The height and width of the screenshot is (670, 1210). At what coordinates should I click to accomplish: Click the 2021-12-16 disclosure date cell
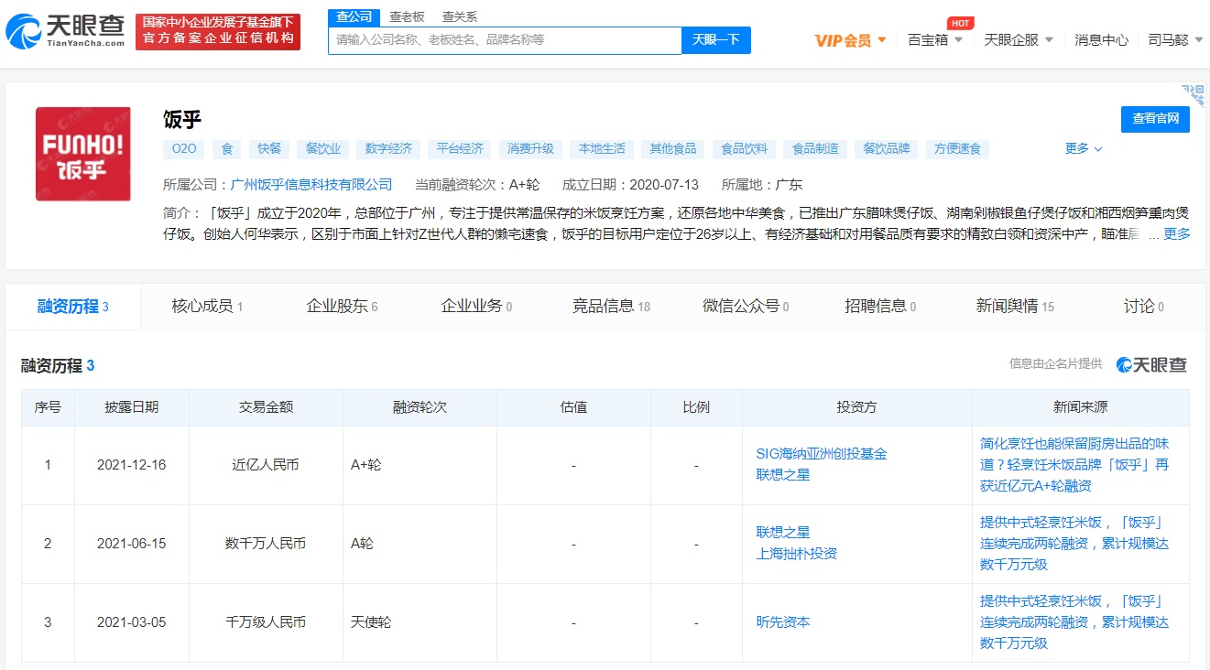132,465
